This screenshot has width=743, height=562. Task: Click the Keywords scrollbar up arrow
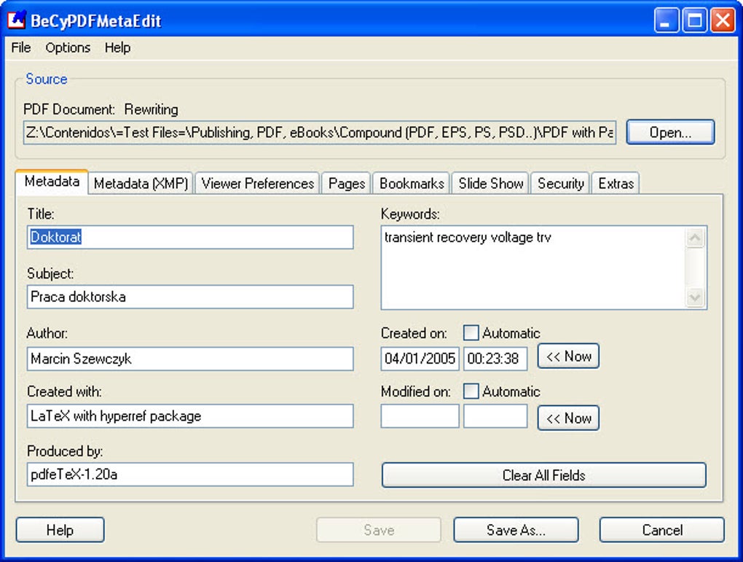[695, 238]
